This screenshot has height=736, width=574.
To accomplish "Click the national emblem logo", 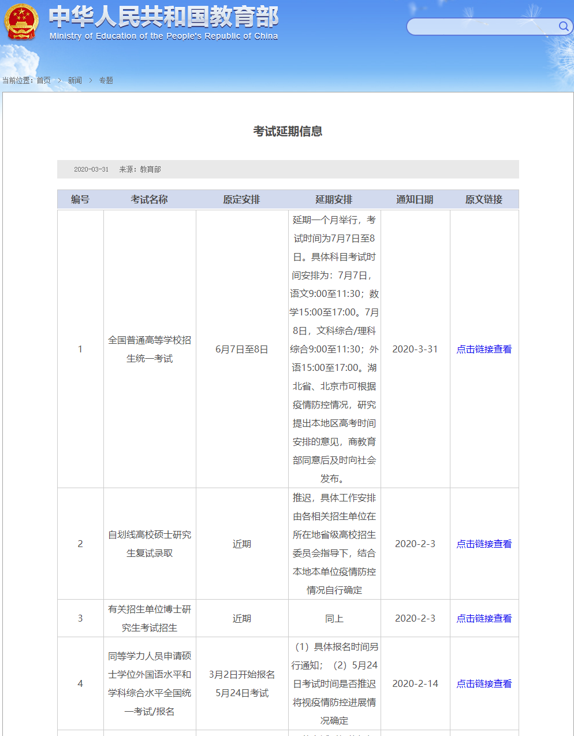I will click(x=21, y=22).
